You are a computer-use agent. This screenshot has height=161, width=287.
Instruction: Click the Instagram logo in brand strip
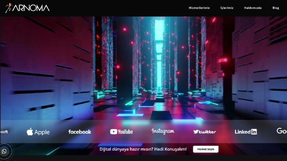point(163,131)
